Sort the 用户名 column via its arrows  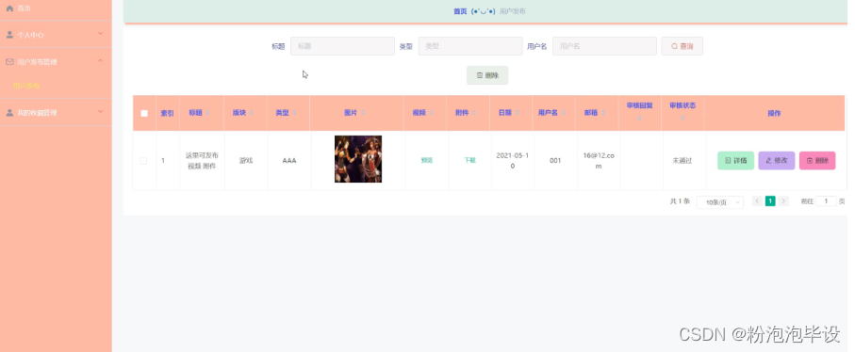tap(563, 113)
